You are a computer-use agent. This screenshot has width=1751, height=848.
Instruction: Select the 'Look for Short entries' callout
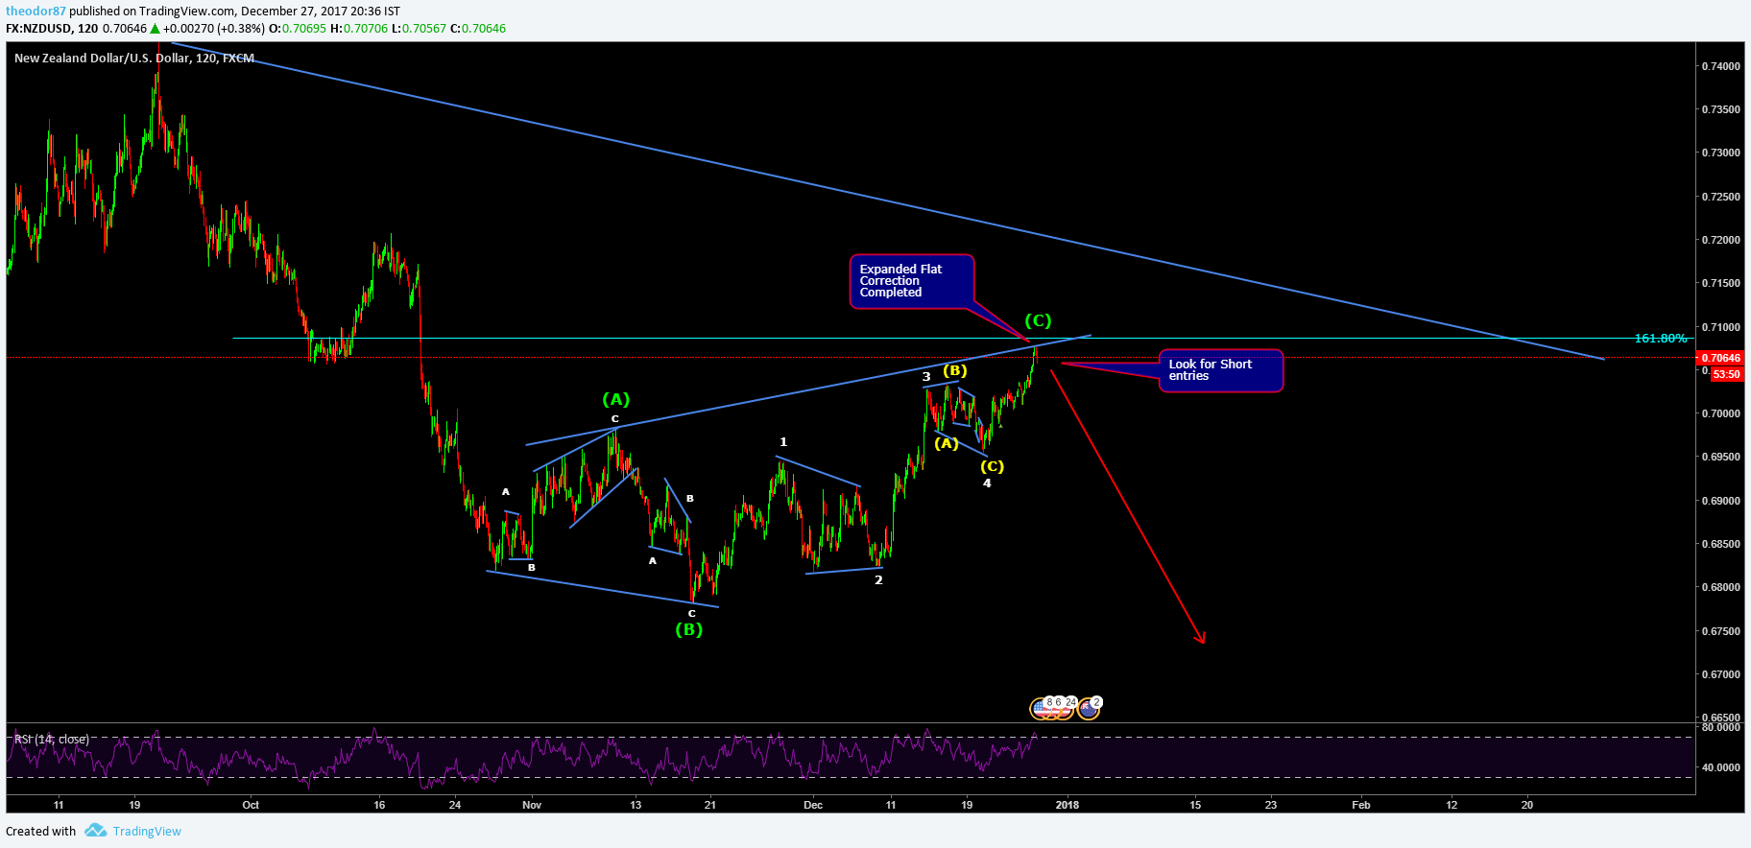pyautogui.click(x=1221, y=370)
